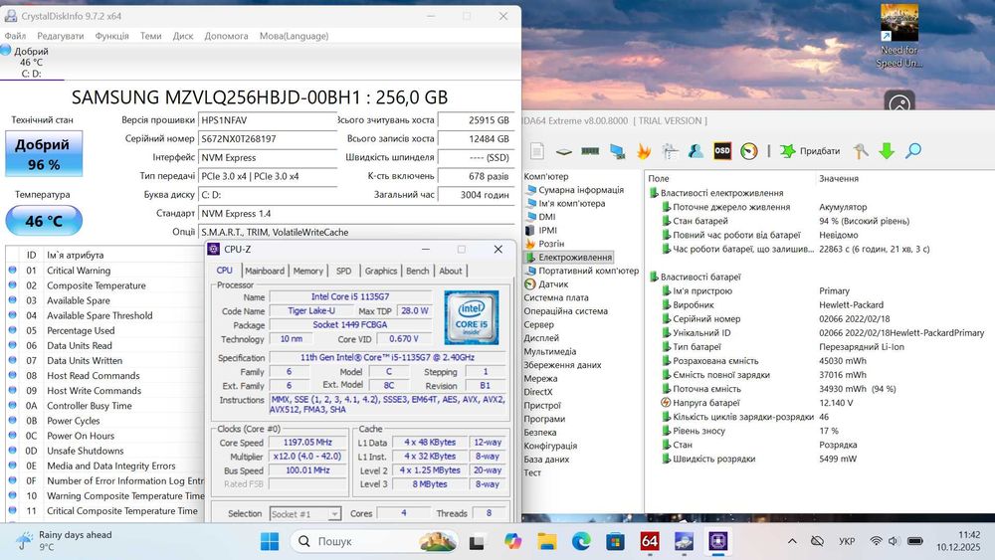Open the Report icon in AIDA64 toolbar

[537, 151]
